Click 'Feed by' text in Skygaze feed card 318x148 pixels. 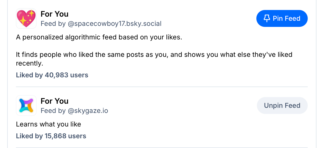coord(53,111)
